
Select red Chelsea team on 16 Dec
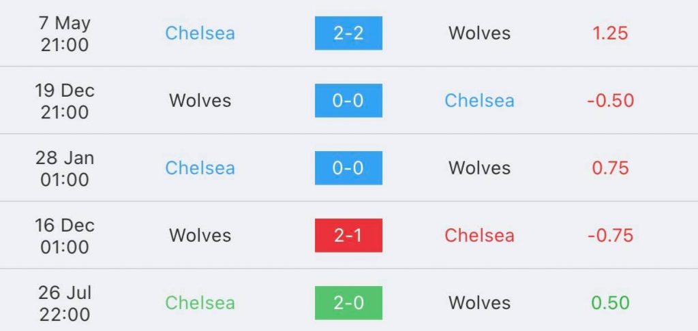tap(479, 236)
